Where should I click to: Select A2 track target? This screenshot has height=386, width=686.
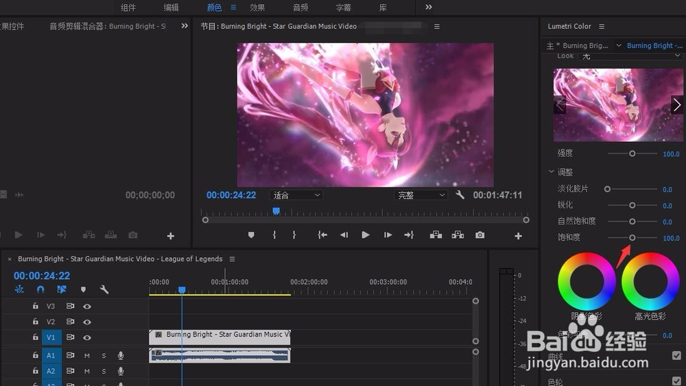coord(51,371)
